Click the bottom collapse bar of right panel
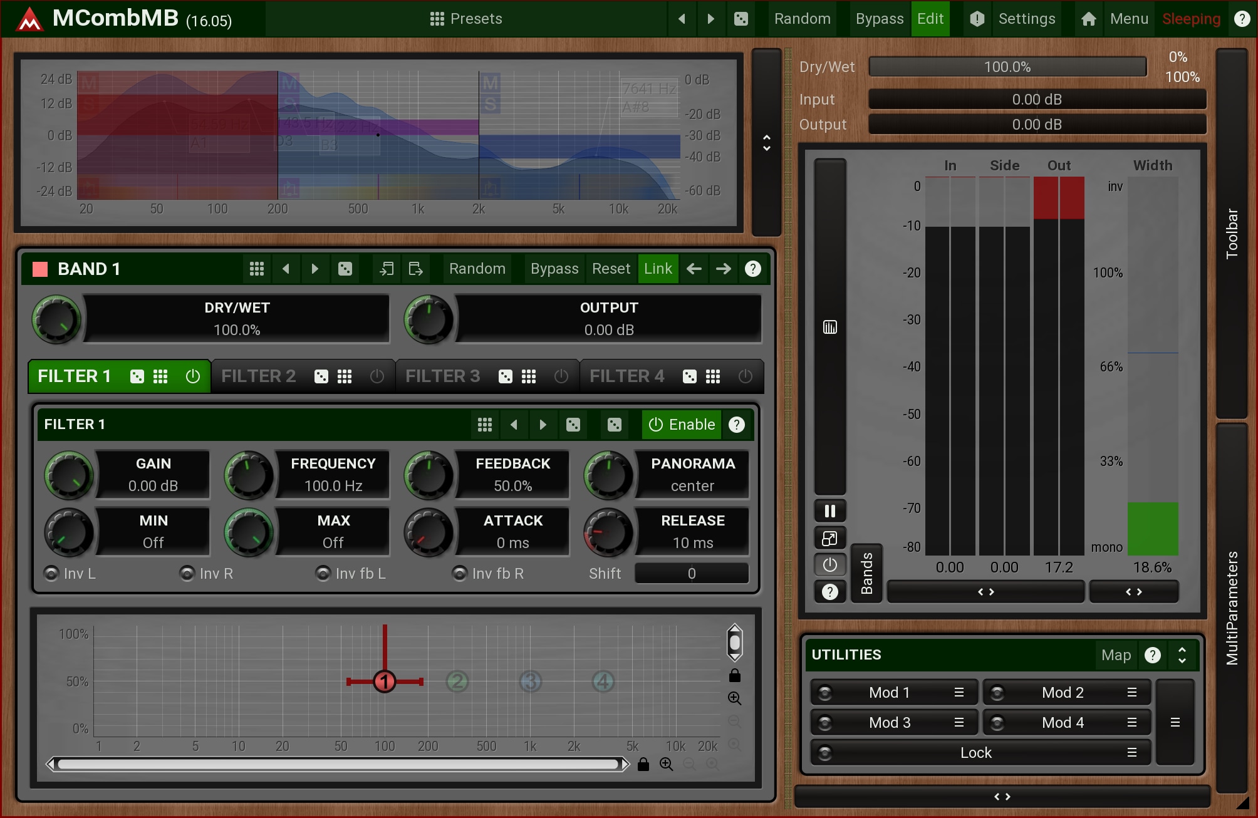 click(x=1002, y=797)
